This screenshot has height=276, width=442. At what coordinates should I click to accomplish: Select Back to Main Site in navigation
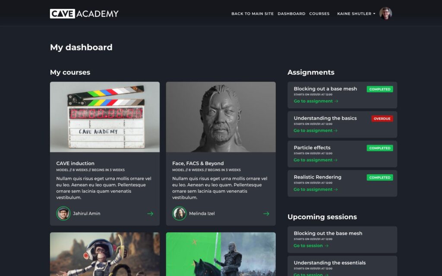(x=253, y=13)
